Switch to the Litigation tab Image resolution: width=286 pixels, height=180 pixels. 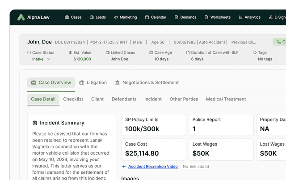point(93,83)
